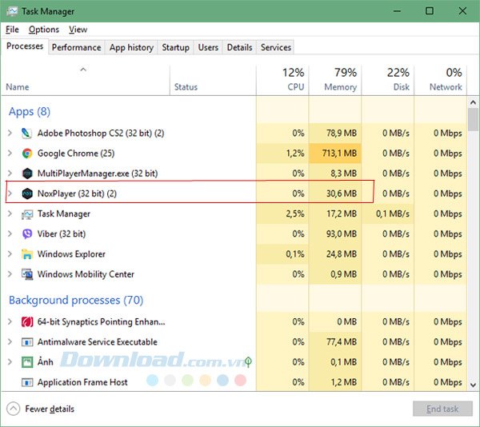
Task: Expand the Windows Explorer process entry
Action: coord(10,253)
